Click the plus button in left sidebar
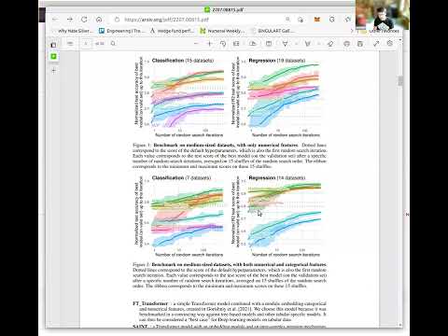The width and height of the screenshot is (448, 336). point(53,71)
